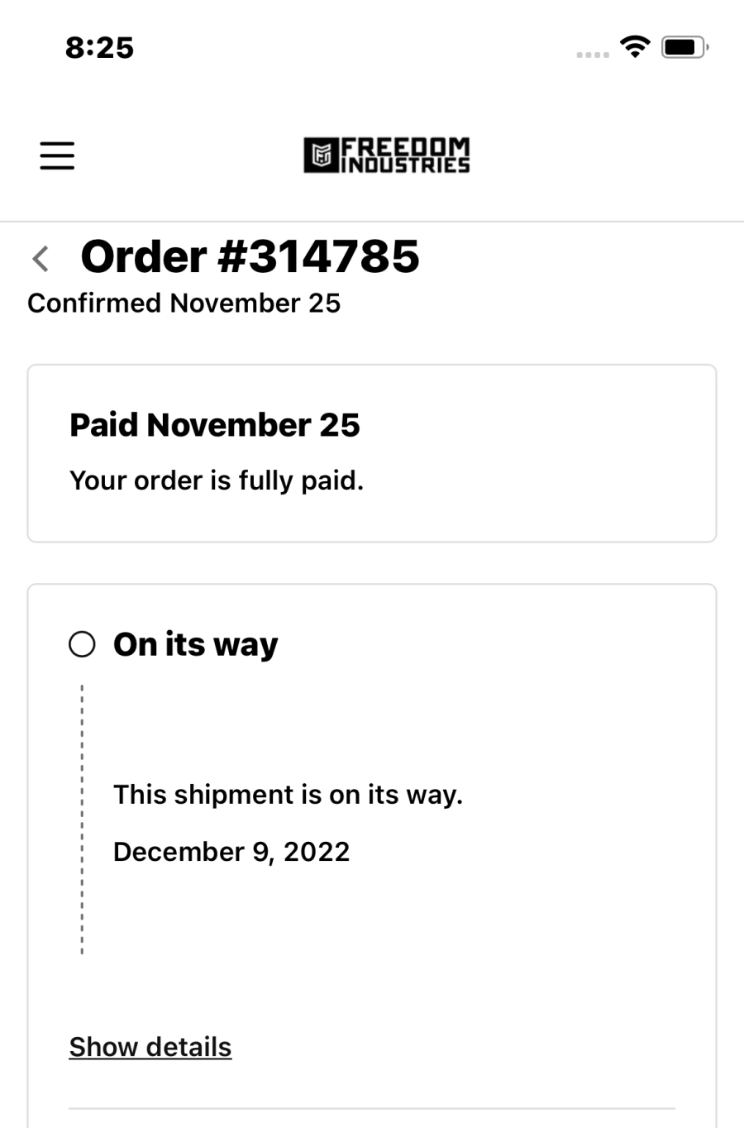Viewport: 744px width, 1128px height.
Task: Tap the battery icon in the status bar
Action: pos(684,47)
